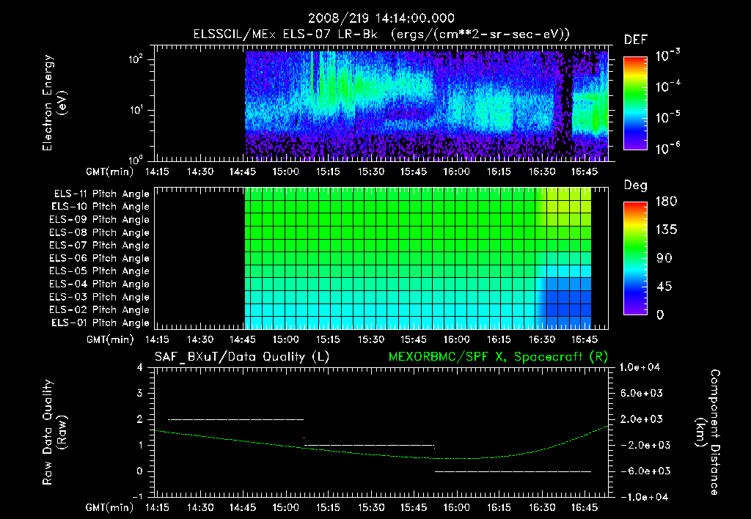This screenshot has width=751, height=519.
Task: Click the 6.0e+03 right axis value
Action: (642, 394)
